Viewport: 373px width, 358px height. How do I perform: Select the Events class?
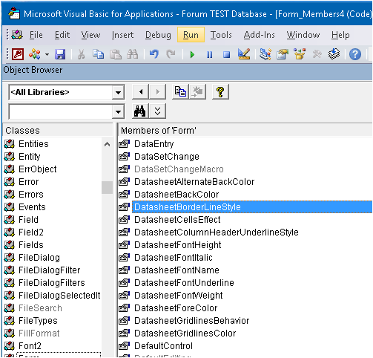pos(32,207)
